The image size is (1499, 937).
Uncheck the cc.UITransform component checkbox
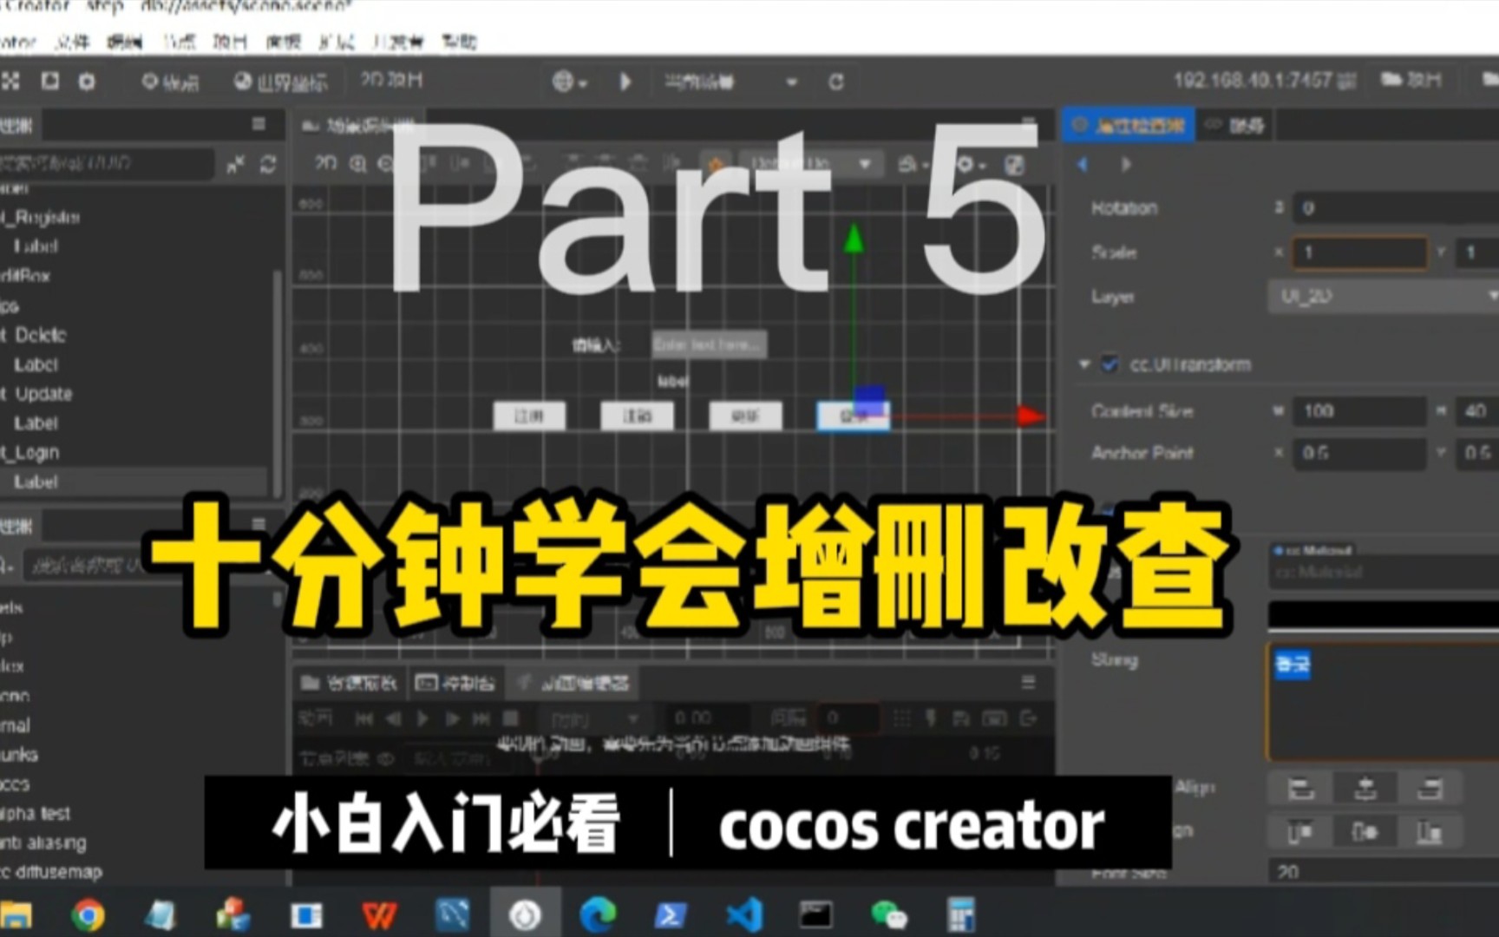(1109, 365)
